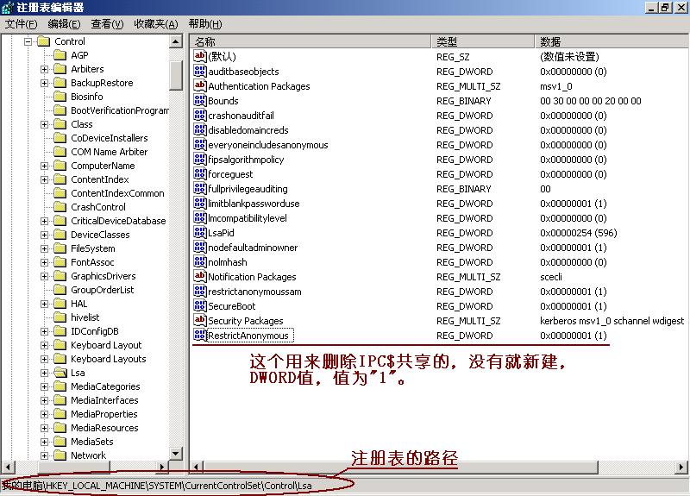Click the crashonauditfail value icon
Viewport: 690px width, 496px height.
click(x=200, y=115)
